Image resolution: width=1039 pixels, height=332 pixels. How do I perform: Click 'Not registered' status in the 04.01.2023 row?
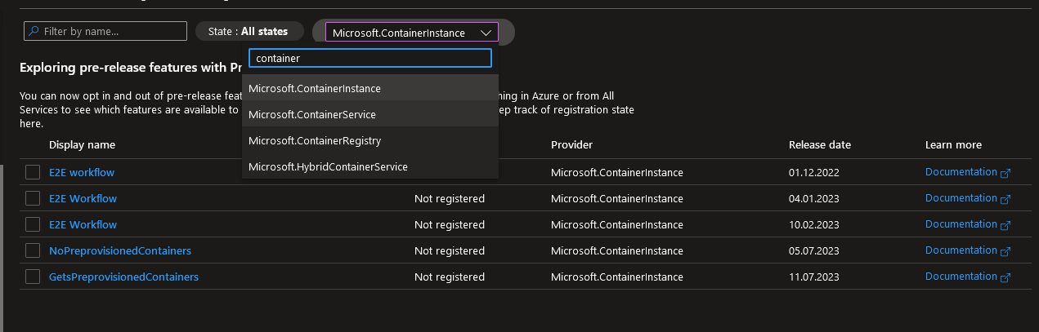coord(450,198)
